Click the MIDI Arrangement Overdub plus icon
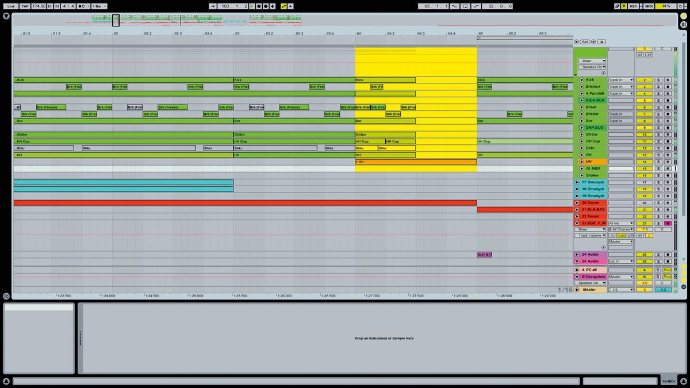690x388 pixels. 273,6
